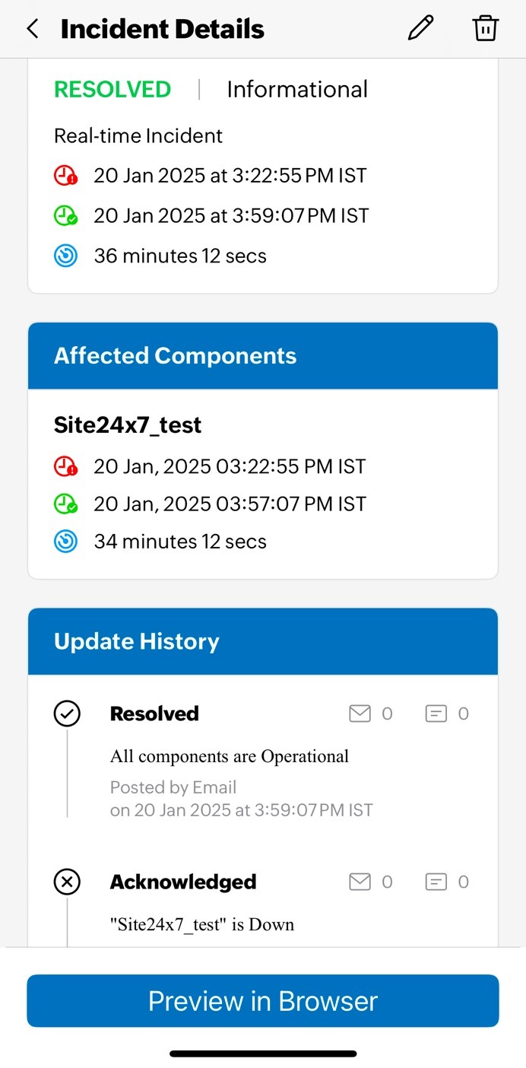Tap the Resolved update comment icon
The height and width of the screenshot is (1068, 526).
[x=436, y=714]
